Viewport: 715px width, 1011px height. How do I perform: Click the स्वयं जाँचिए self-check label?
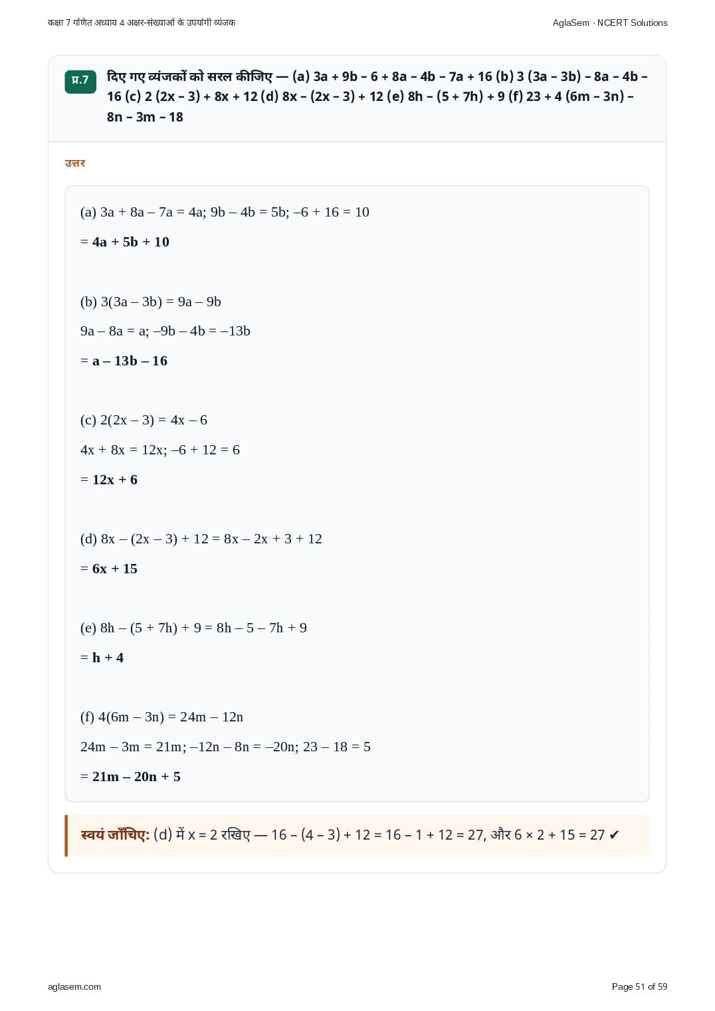pyautogui.click(x=115, y=835)
